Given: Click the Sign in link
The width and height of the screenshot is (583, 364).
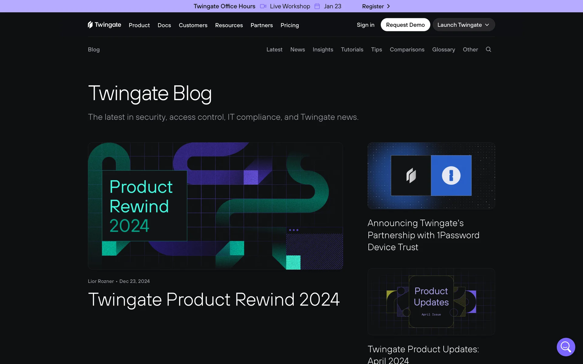Looking at the screenshot, I should [x=365, y=25].
